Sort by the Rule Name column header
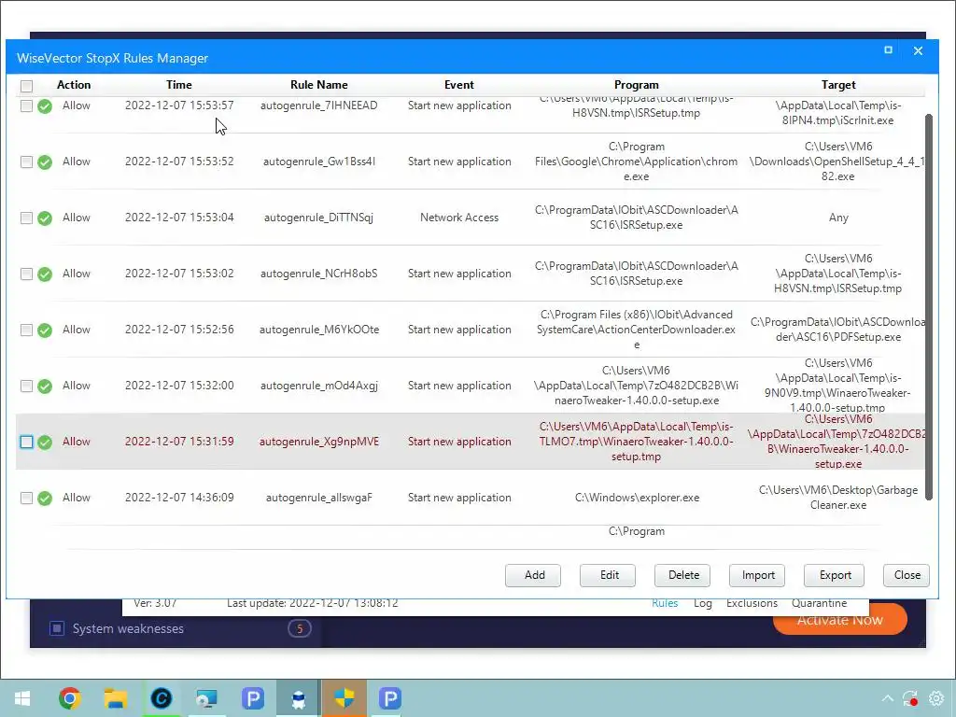 [319, 85]
